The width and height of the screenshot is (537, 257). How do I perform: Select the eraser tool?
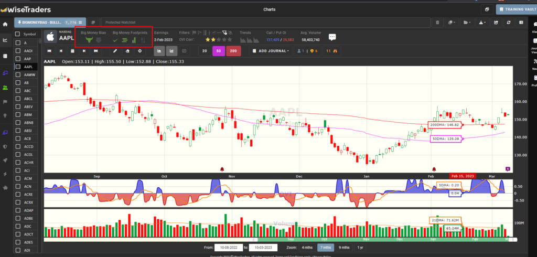127,51
